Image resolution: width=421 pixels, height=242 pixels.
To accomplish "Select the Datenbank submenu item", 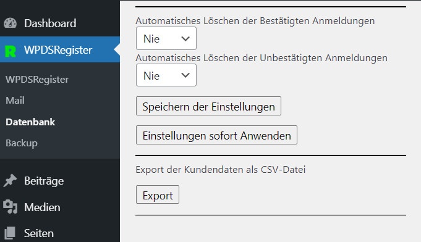I will [x=30, y=122].
